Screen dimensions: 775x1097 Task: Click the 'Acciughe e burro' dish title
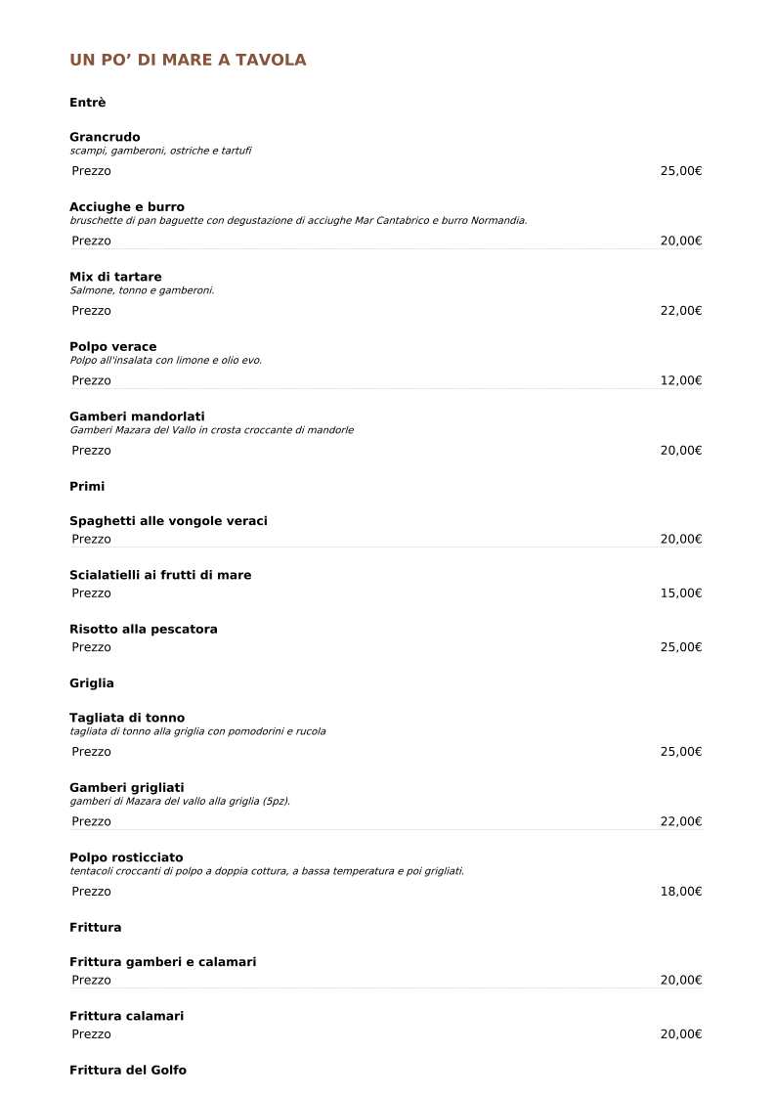coord(127,207)
